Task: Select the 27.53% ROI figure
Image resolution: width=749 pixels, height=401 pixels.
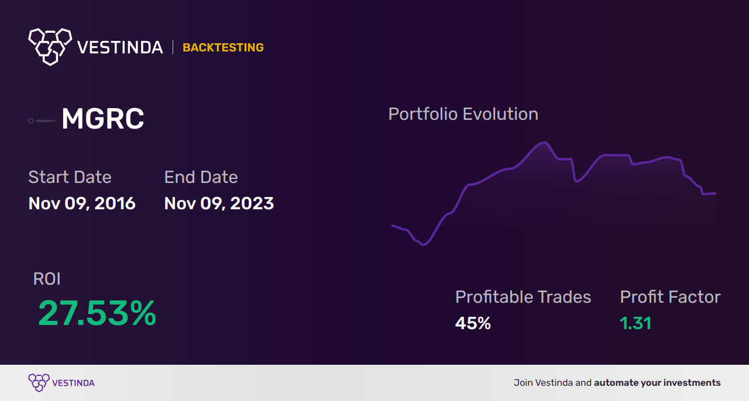Action: (x=97, y=313)
